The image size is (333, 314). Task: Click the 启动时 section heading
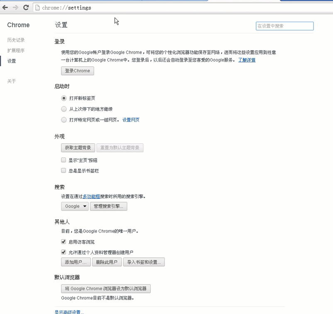click(62, 87)
